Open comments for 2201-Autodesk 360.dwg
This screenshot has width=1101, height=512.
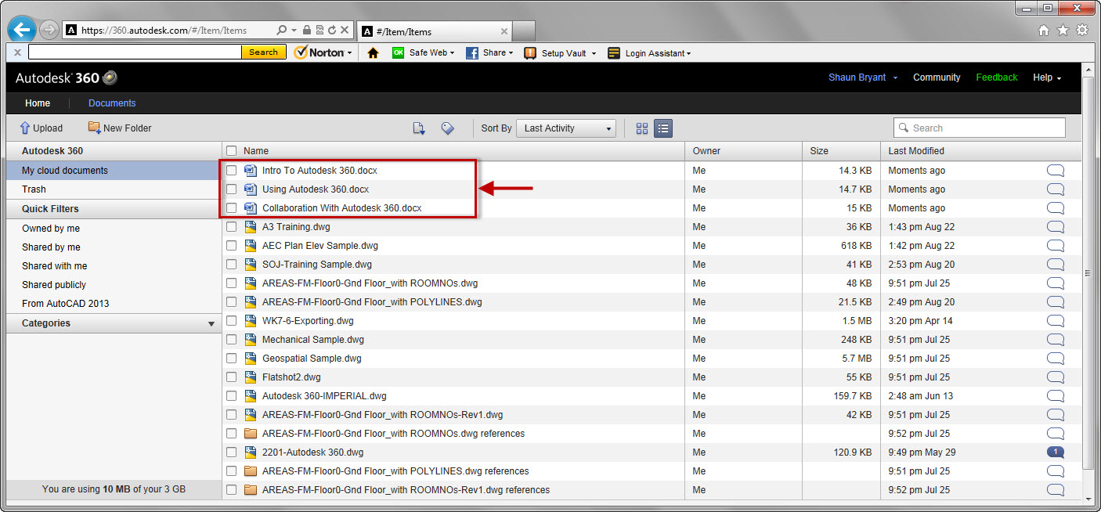tap(1055, 452)
